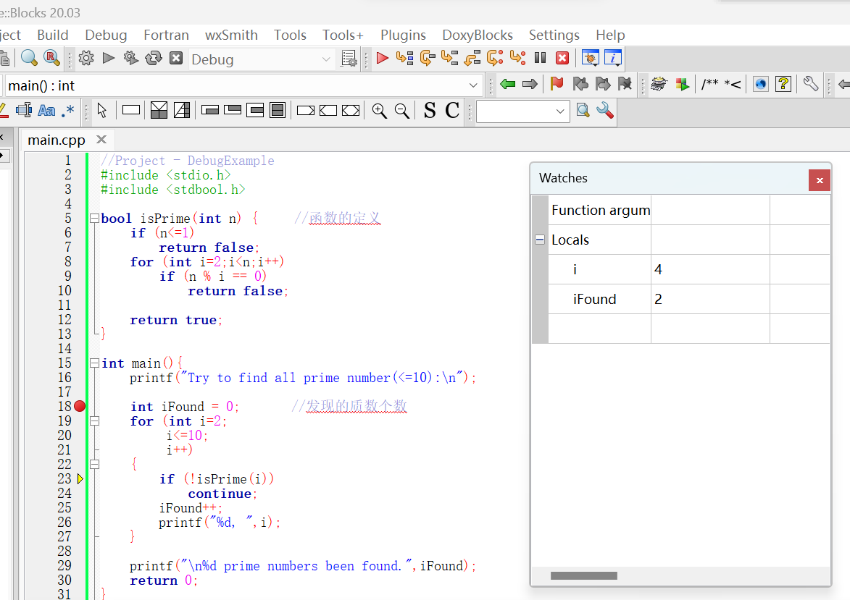Collapse the main function fold on line 15
Screen dimensions: 850x600
click(94, 363)
